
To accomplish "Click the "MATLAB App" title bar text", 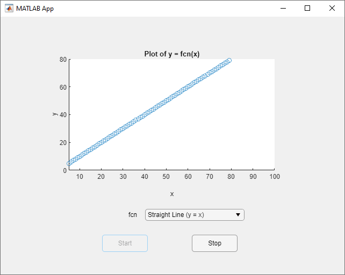I will tap(35, 9).
